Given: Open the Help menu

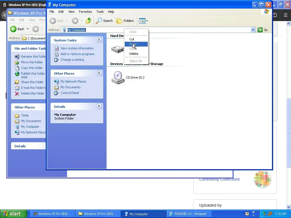Looking at the screenshot, I should click(111, 12).
